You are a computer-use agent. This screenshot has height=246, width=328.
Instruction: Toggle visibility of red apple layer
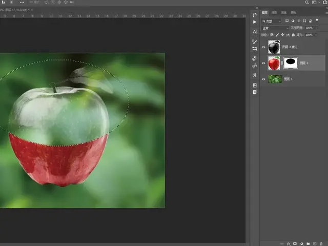[x=264, y=63]
